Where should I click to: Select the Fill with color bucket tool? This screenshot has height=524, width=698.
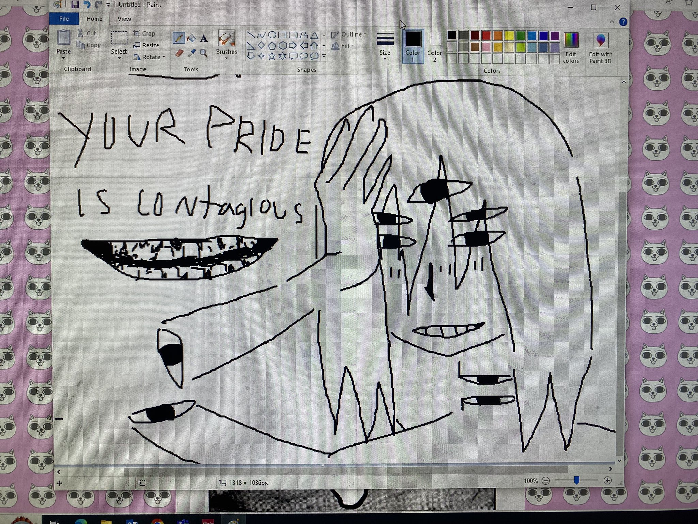click(x=192, y=38)
